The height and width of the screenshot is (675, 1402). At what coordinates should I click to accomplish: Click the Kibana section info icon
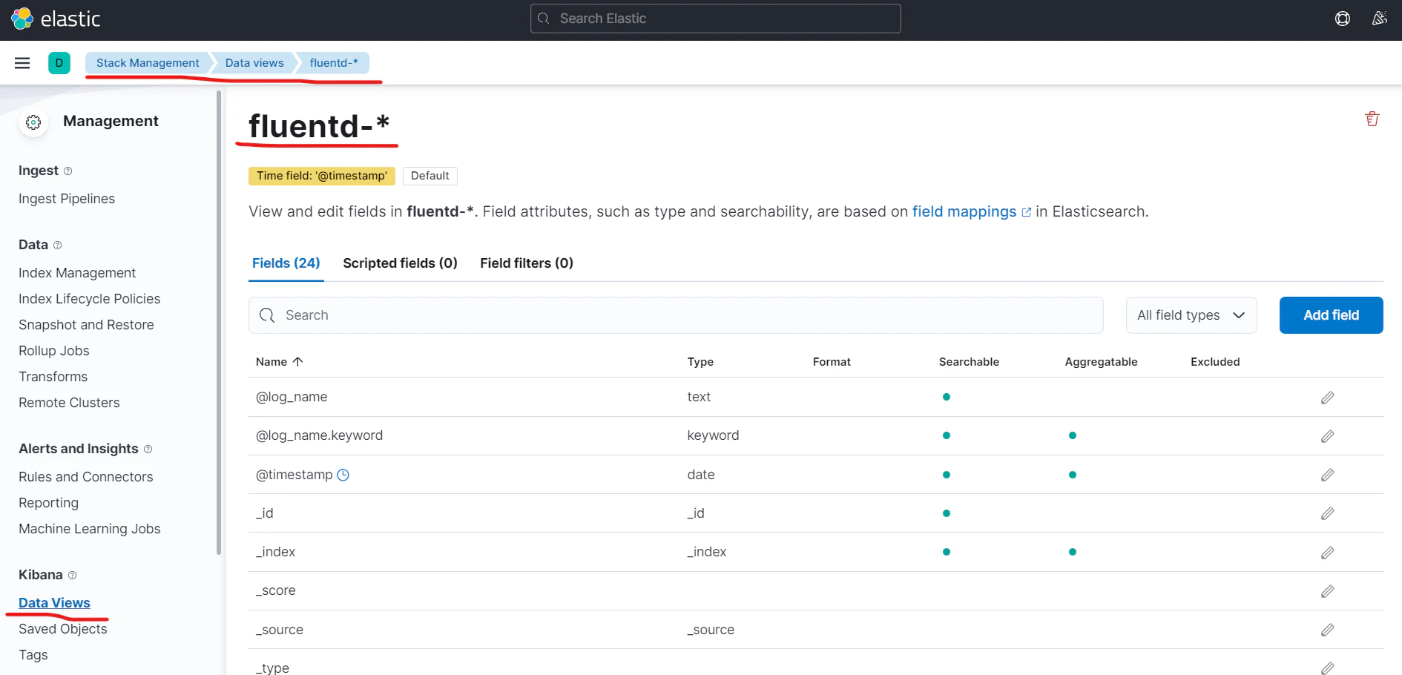[x=73, y=576]
